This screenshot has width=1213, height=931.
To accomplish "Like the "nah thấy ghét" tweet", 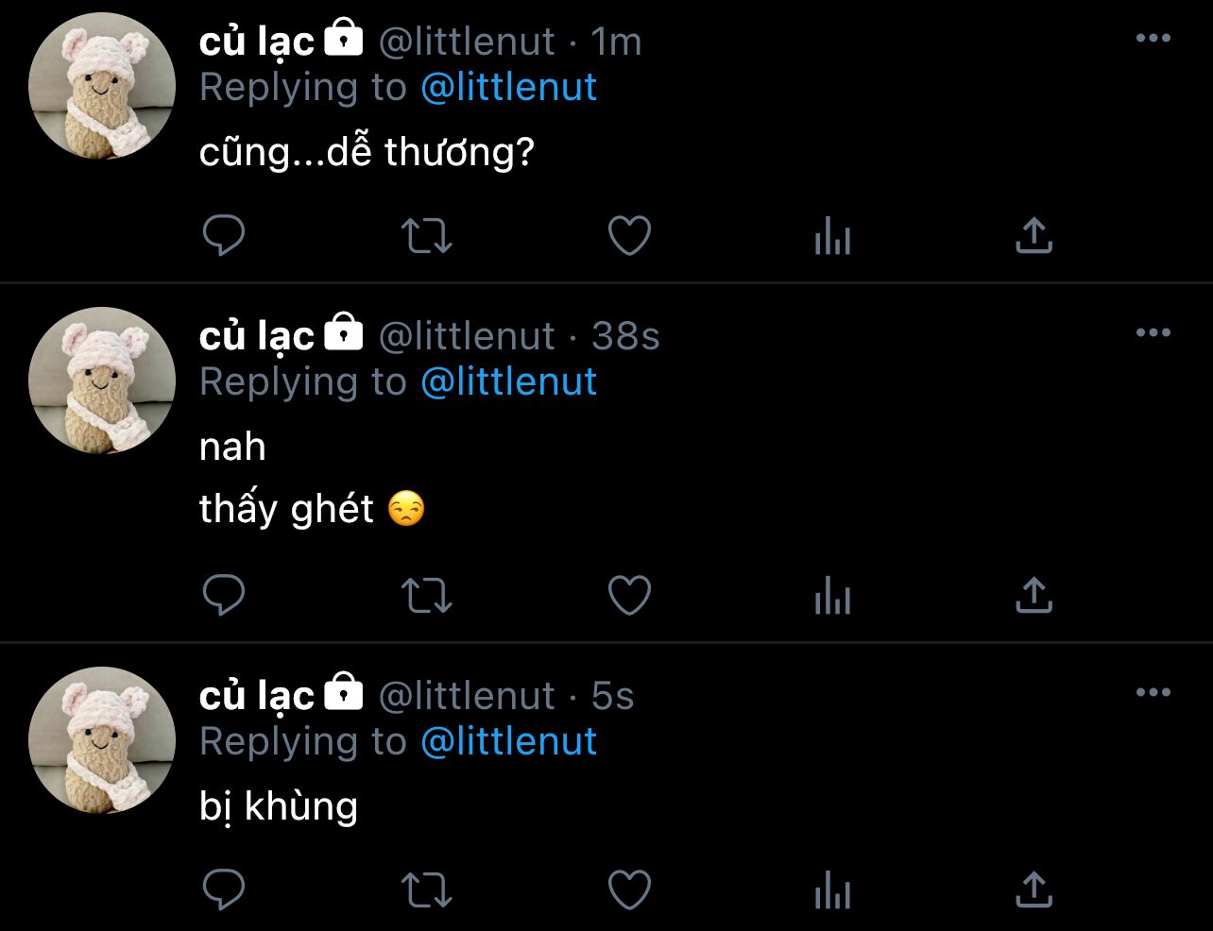I will point(629,596).
